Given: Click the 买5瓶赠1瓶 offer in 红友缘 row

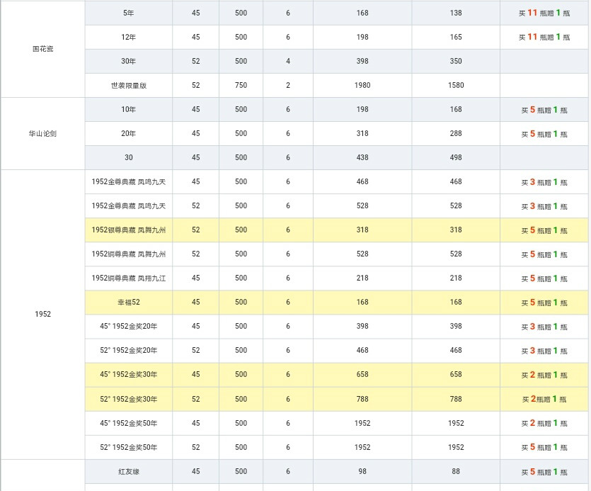Looking at the screenshot, I should tap(544, 472).
